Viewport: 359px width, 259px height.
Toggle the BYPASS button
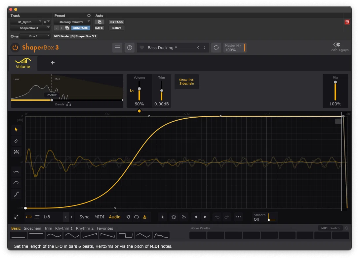116,22
